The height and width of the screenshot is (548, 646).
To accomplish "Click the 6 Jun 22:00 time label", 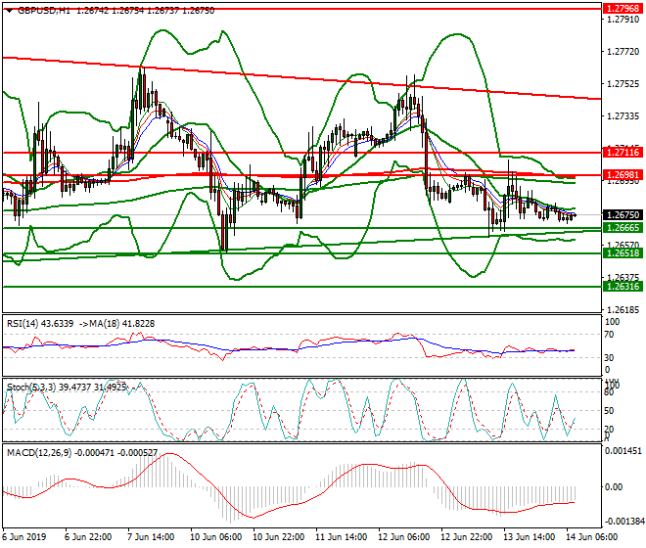I will click(x=88, y=537).
